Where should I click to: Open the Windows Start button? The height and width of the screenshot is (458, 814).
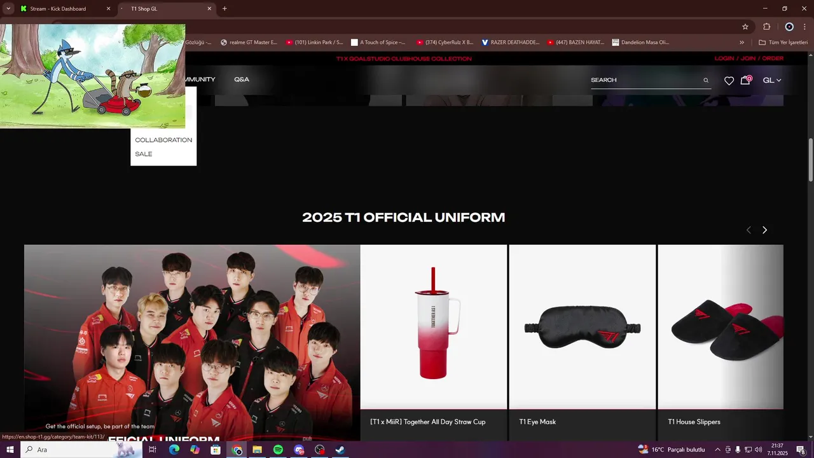click(x=10, y=450)
